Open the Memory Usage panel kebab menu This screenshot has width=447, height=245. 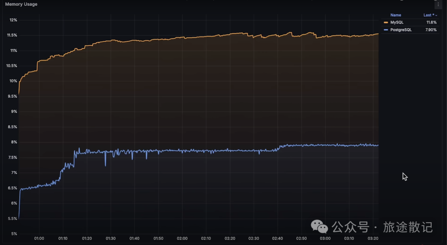438,4
